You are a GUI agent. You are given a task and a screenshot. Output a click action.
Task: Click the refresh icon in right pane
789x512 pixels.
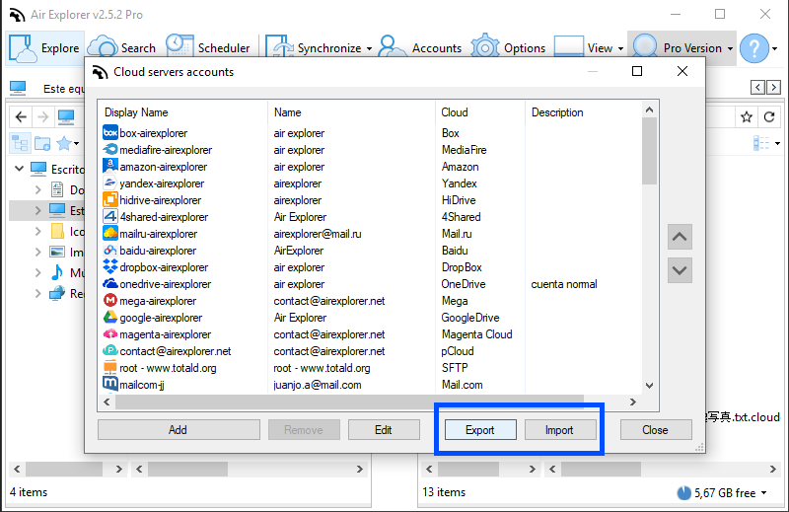pos(769,117)
